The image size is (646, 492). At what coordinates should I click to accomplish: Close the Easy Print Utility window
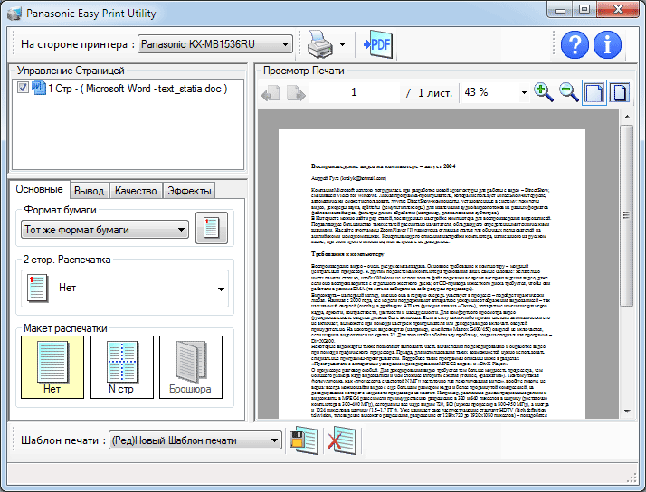(x=618, y=9)
